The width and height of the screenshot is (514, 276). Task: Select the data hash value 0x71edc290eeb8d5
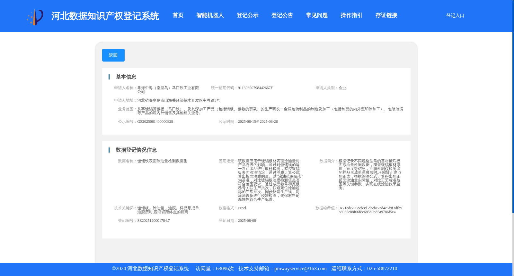(x=370, y=210)
